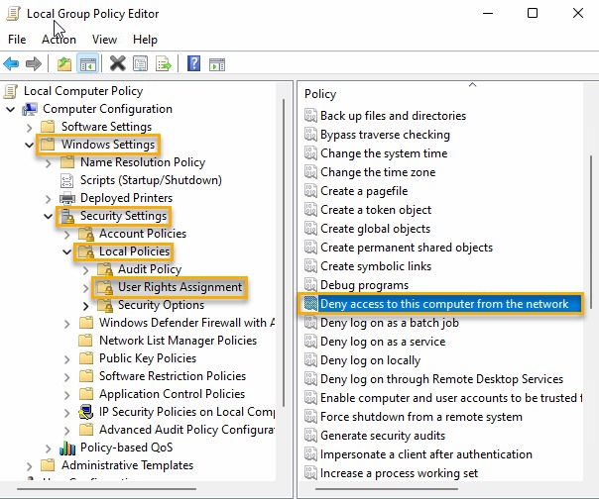
Task: Select Create permanent shared objects policy
Action: point(407,248)
